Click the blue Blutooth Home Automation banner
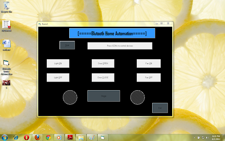This screenshot has width=225, height=141. [112, 33]
